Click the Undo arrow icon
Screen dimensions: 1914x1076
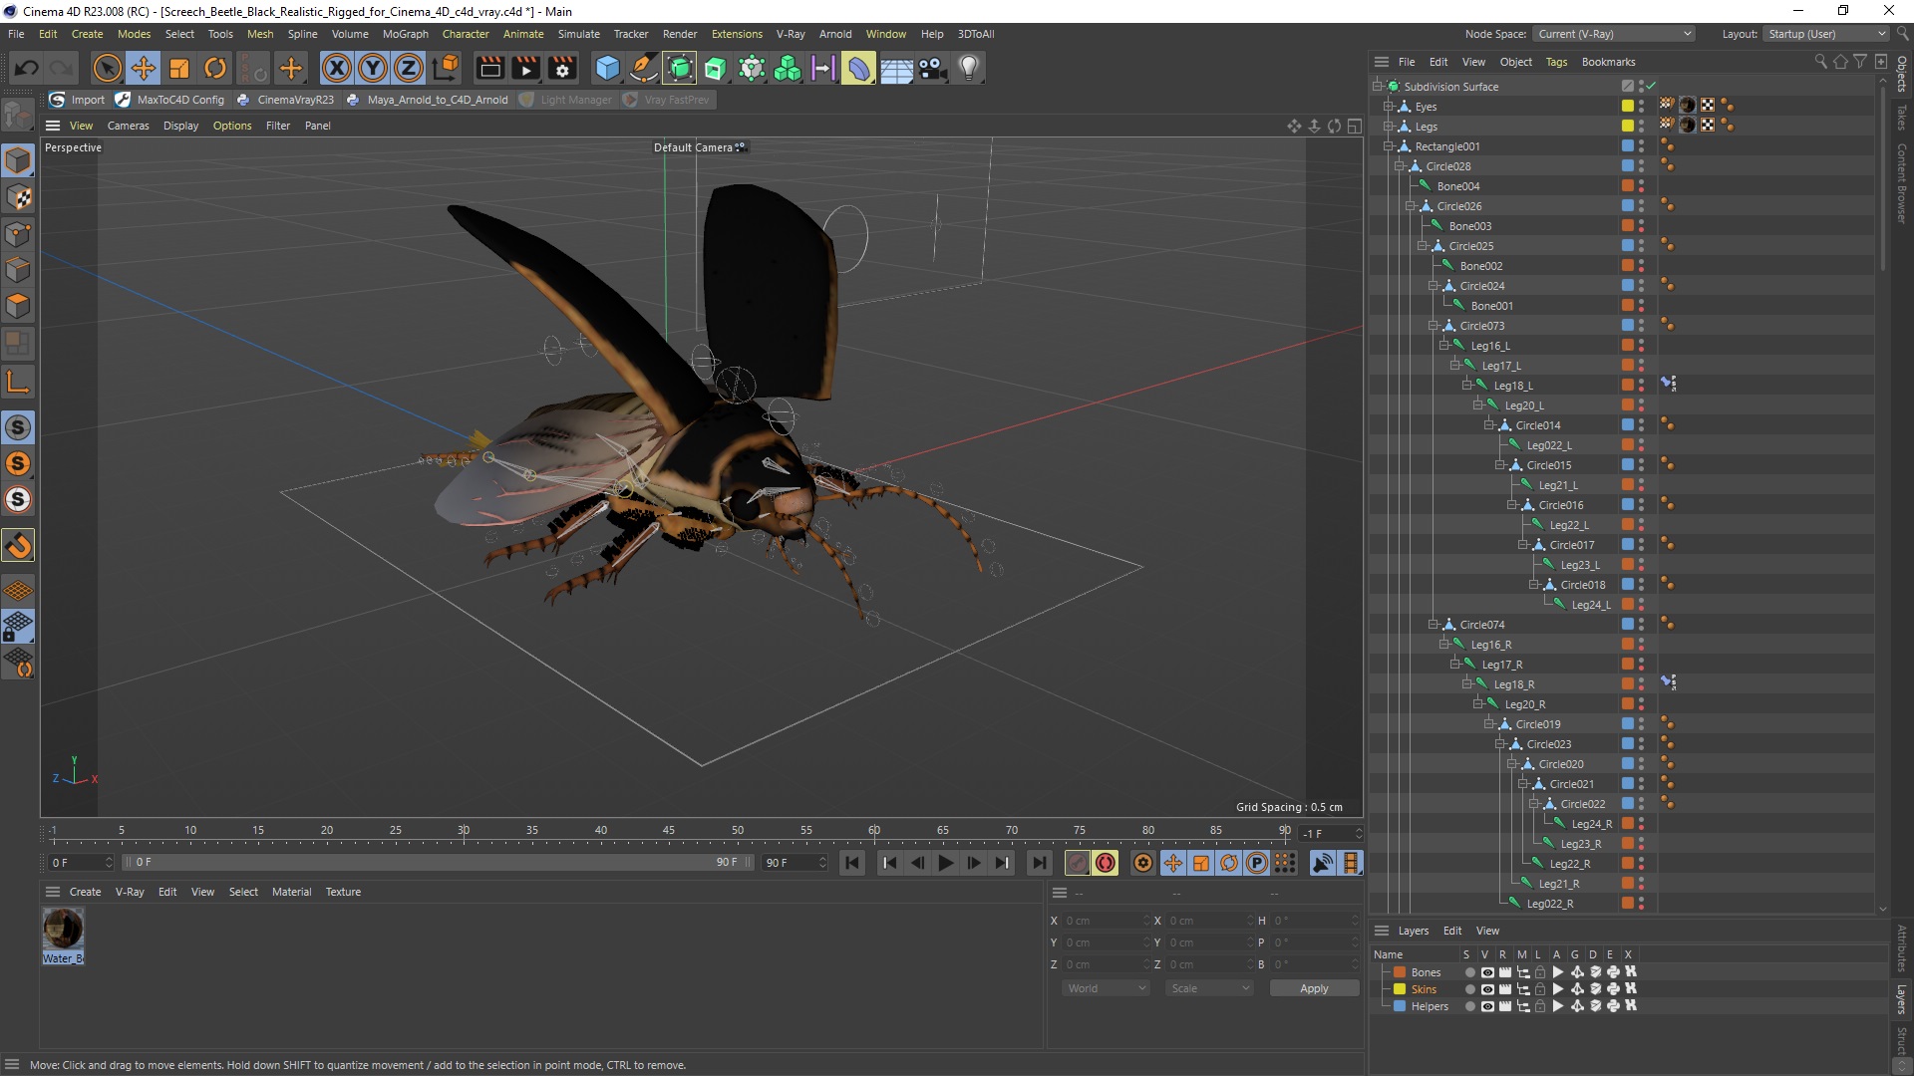27,68
